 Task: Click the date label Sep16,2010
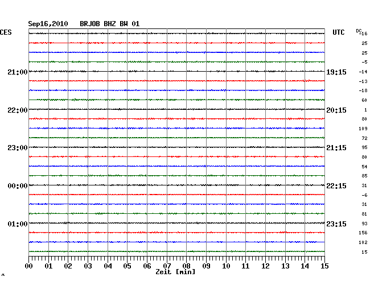point(48,24)
